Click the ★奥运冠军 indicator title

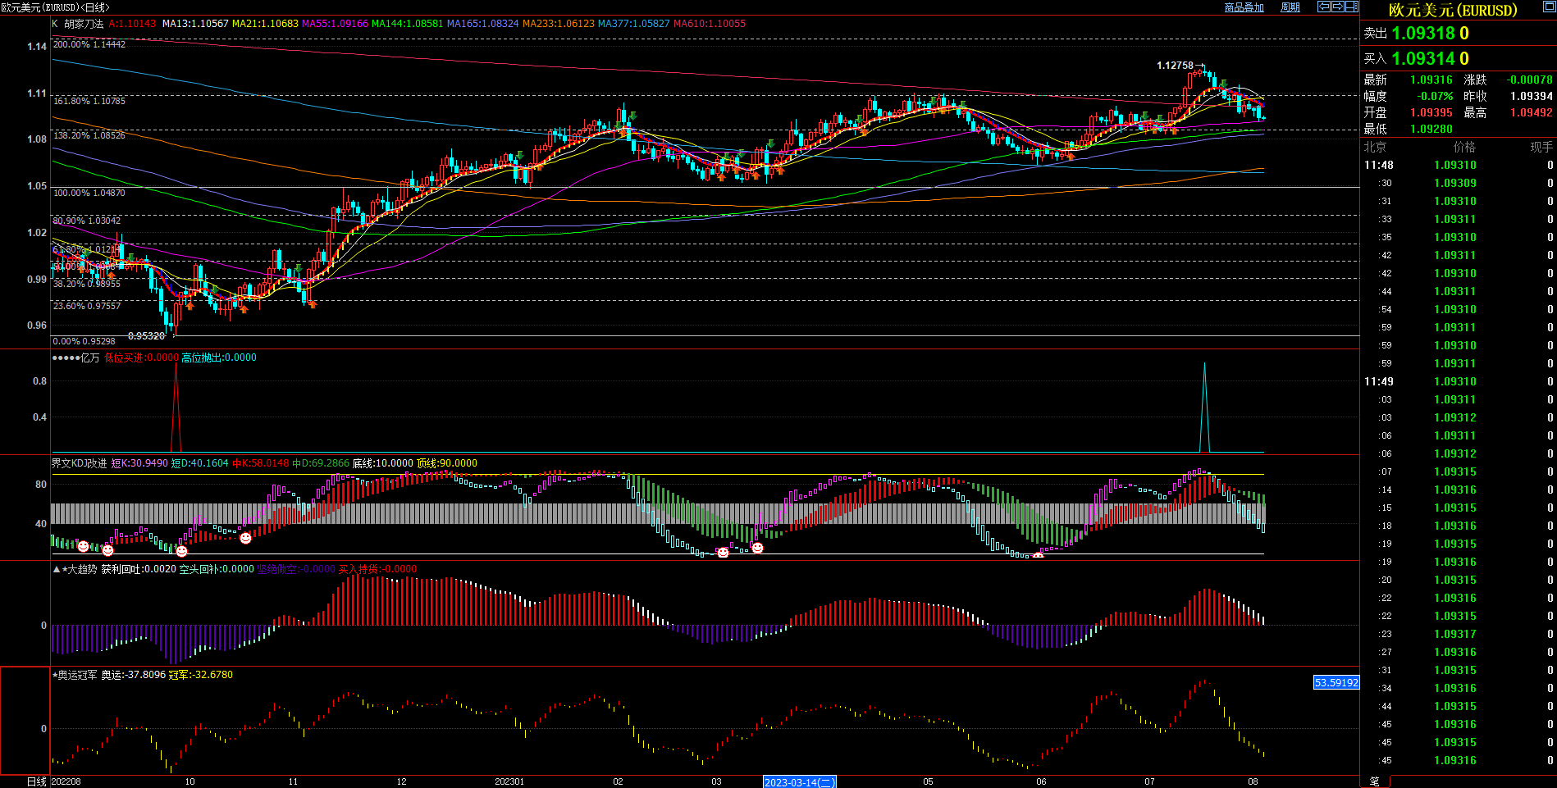tap(75, 675)
